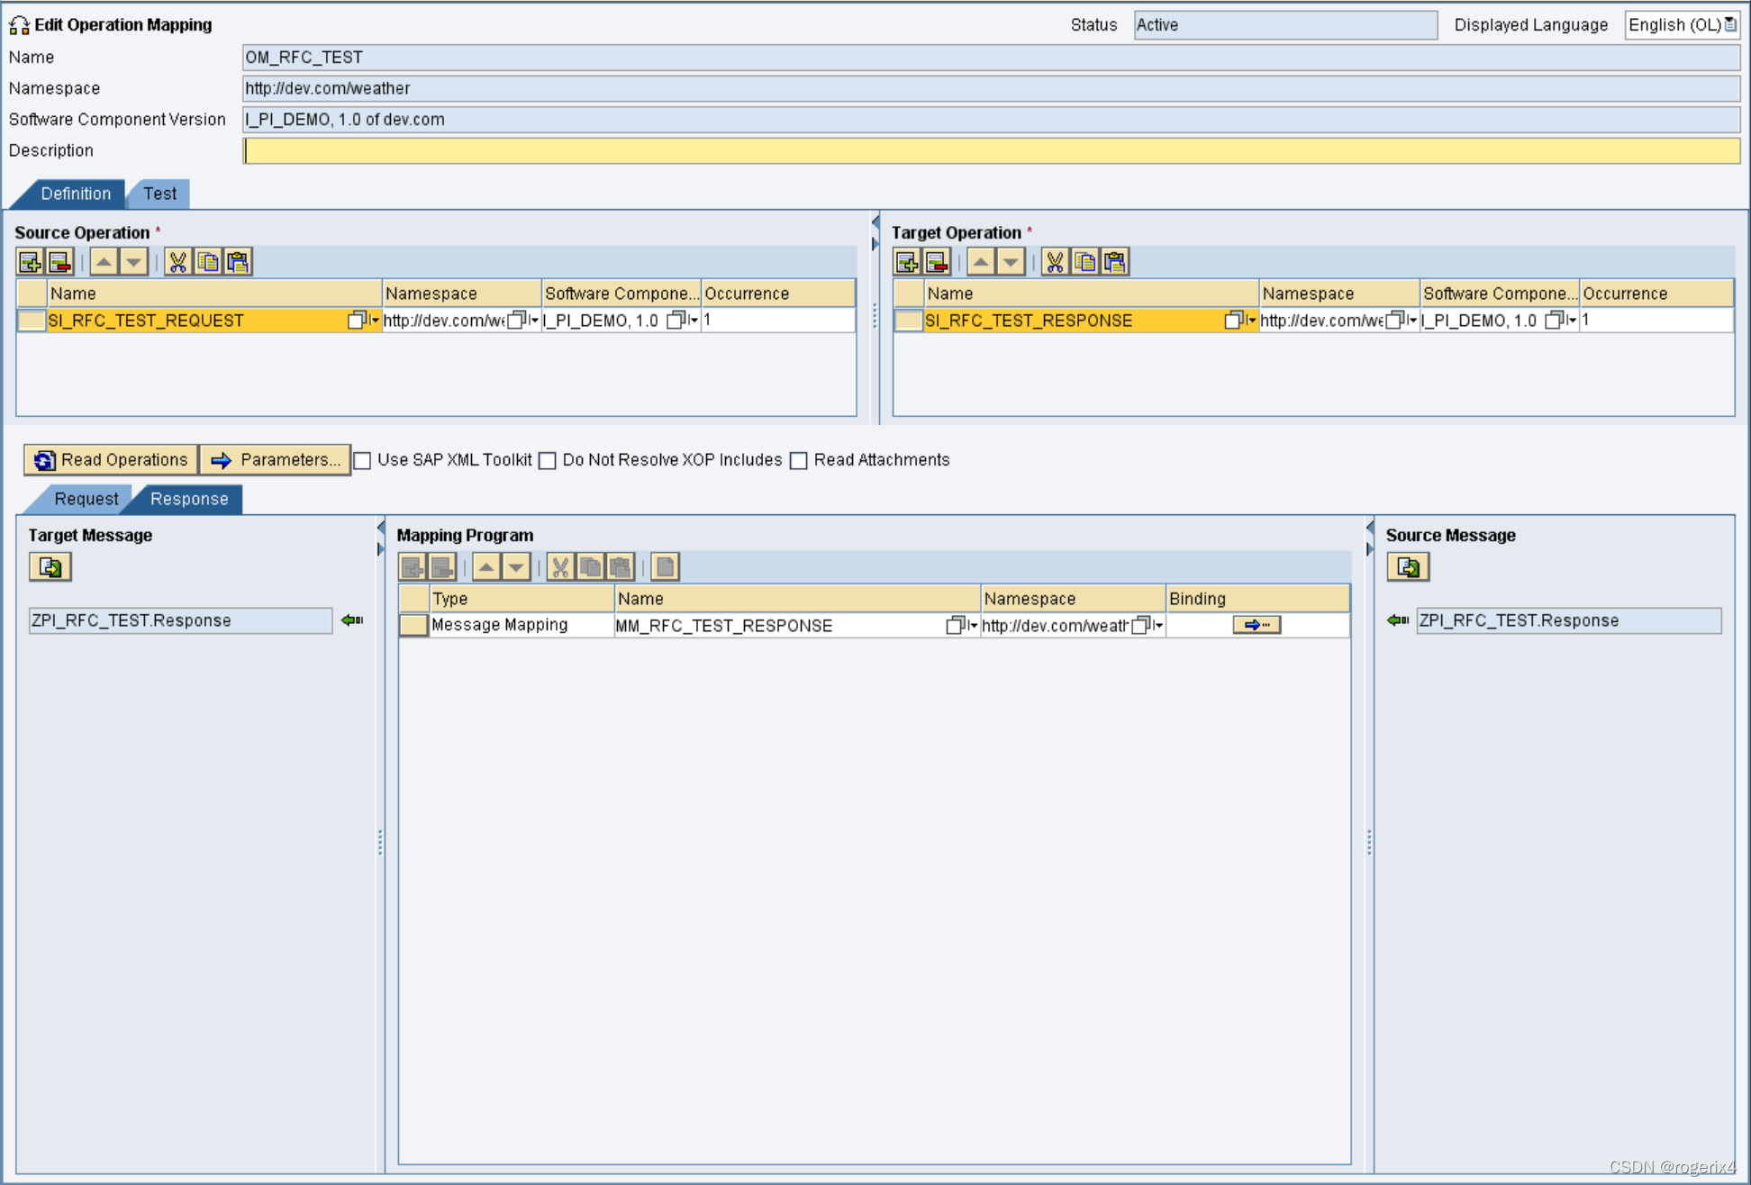Click Paste icon in Source Operation toolbar

click(x=238, y=262)
